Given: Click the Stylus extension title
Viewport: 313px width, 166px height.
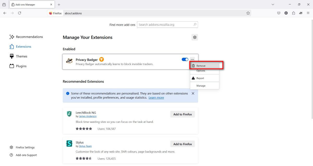Looking at the screenshot, I should click(80, 142).
